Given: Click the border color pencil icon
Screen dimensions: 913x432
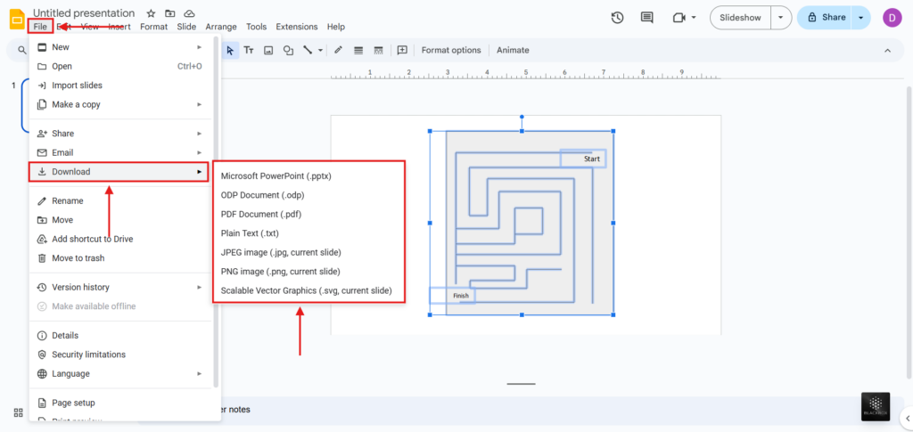Looking at the screenshot, I should pyautogui.click(x=339, y=51).
